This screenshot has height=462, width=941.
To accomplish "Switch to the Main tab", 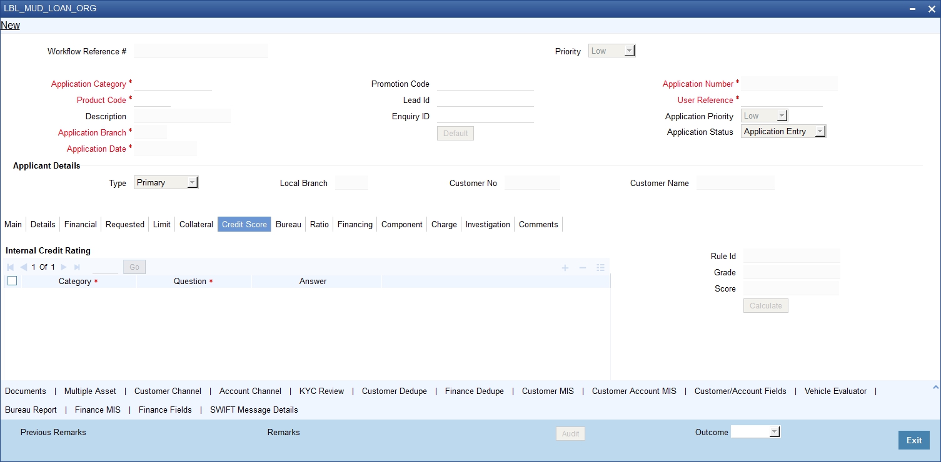I will point(13,224).
